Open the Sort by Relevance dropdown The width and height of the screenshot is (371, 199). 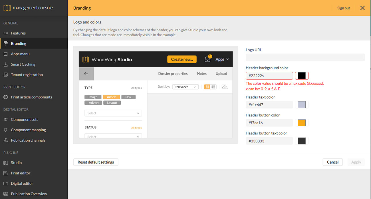click(x=185, y=87)
